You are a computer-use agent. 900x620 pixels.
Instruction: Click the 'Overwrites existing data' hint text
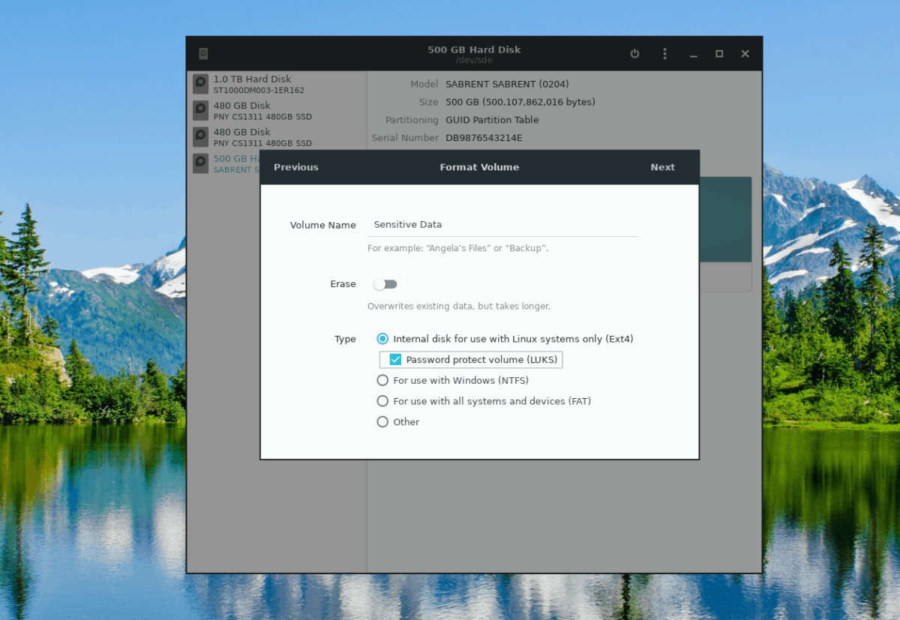[459, 306]
